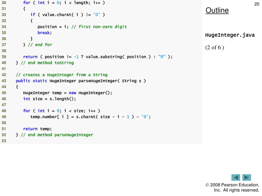Click the 'break;' statement on line 35

pos(45,33)
